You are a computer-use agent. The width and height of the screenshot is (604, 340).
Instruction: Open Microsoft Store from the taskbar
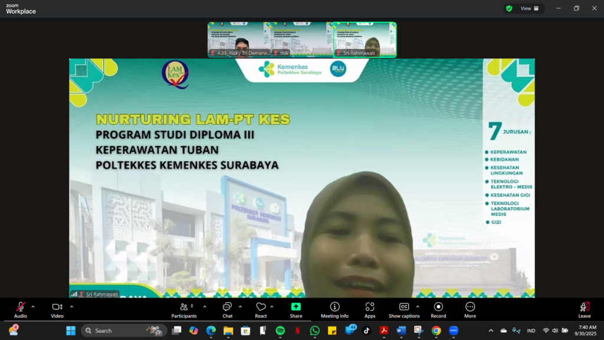coord(246,331)
